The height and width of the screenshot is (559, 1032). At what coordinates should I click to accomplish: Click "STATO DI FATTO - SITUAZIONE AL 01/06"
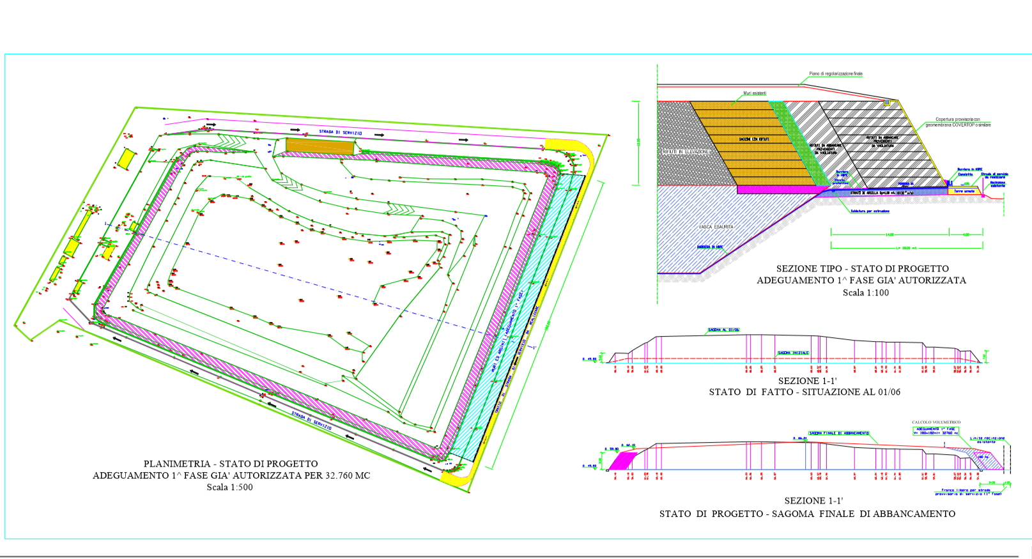pyautogui.click(x=805, y=392)
